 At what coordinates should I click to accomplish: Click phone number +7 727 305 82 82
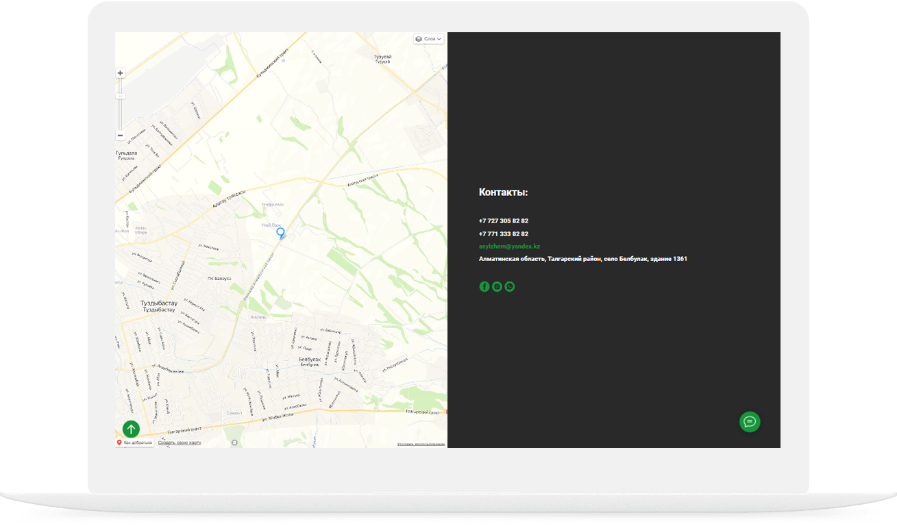[504, 221]
